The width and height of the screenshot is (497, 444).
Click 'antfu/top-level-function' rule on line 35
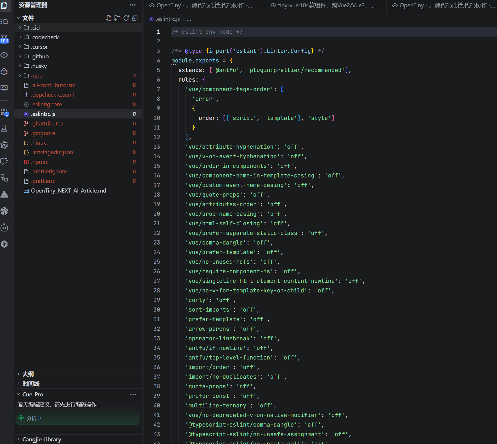pyautogui.click(x=229, y=357)
